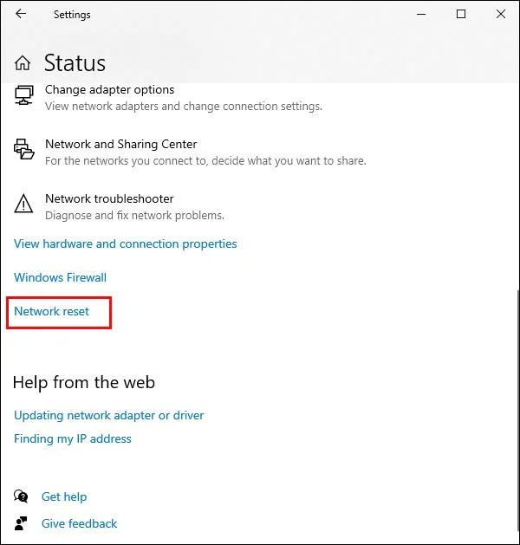
Task: Click the Give feedback link text
Action: tap(79, 524)
